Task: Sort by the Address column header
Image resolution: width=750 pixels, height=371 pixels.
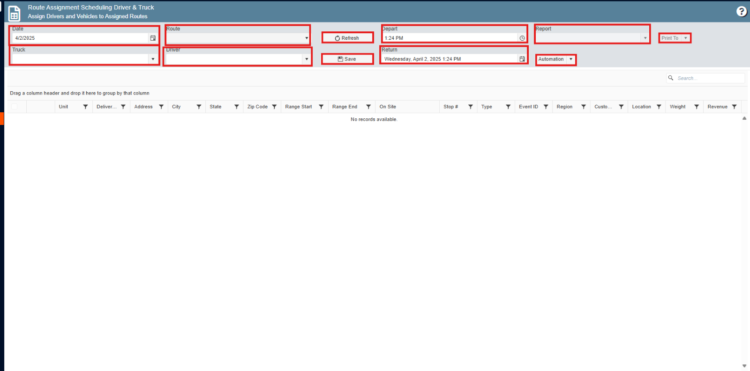Action: tap(143, 107)
